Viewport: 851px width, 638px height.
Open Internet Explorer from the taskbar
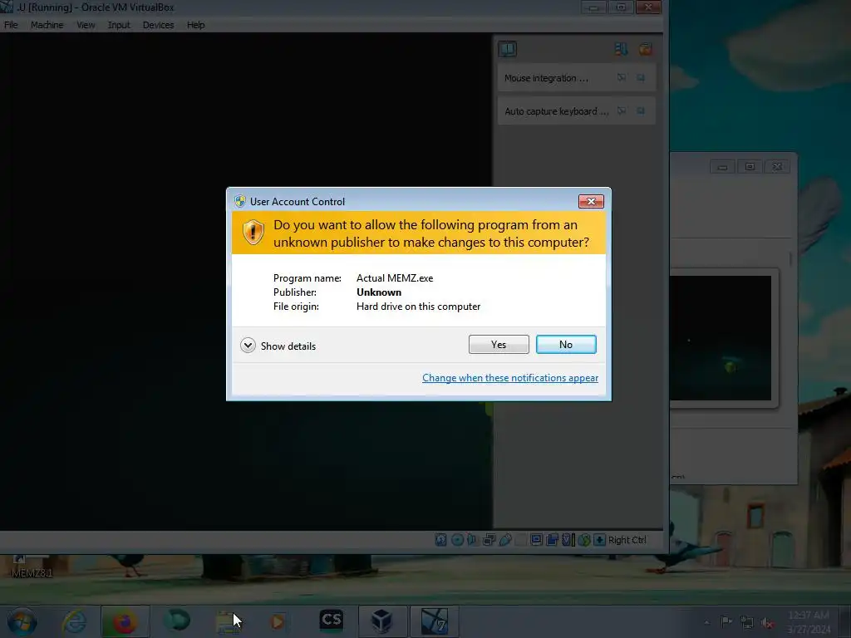point(74,621)
